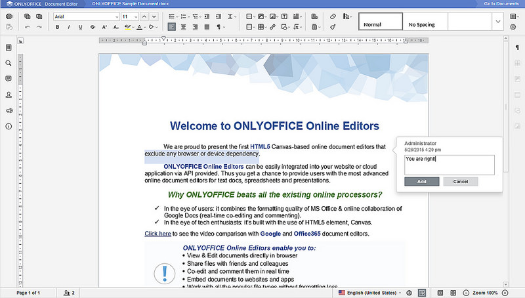Apply strikethrough formatting

click(x=93, y=28)
